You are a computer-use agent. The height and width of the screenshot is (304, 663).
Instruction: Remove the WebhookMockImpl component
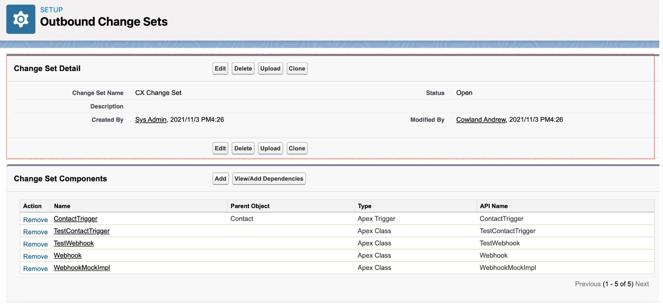click(35, 268)
